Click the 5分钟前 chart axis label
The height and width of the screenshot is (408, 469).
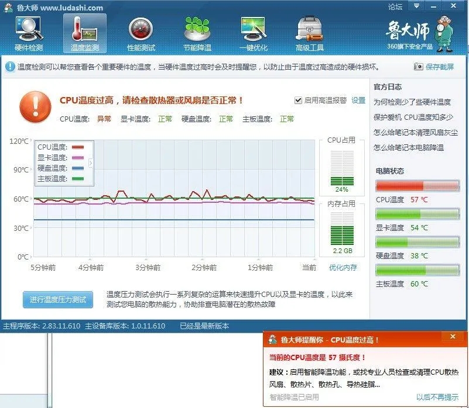43,267
